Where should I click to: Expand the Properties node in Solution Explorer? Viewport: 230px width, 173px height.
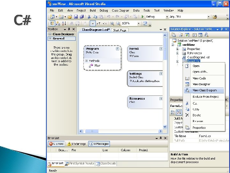click(x=178, y=49)
